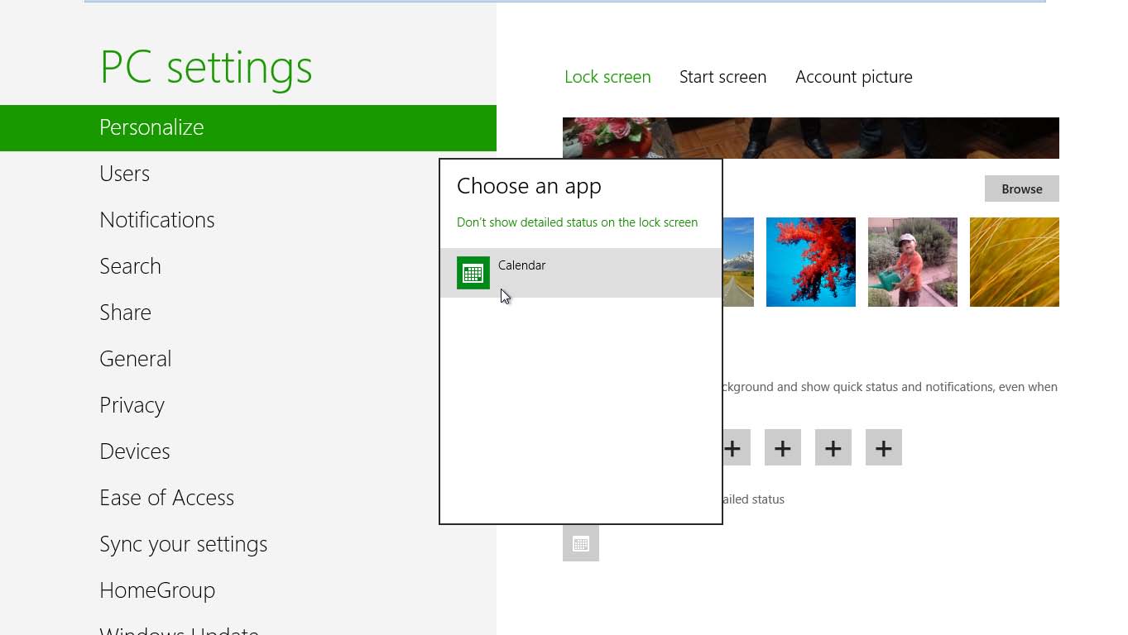Image resolution: width=1128 pixels, height=635 pixels.
Task: Open HomeGroup settings
Action: [157, 590]
